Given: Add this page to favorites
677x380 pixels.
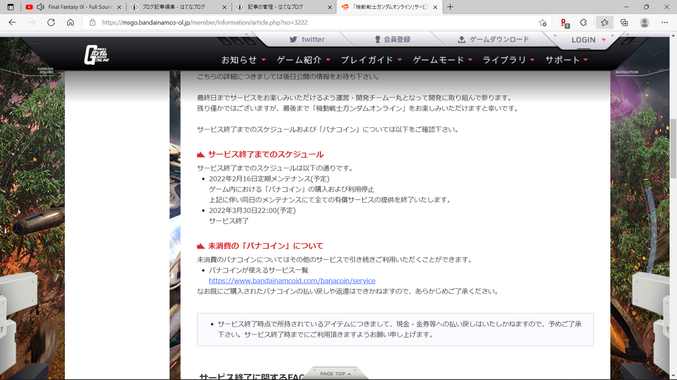Looking at the screenshot, I should pos(542,23).
